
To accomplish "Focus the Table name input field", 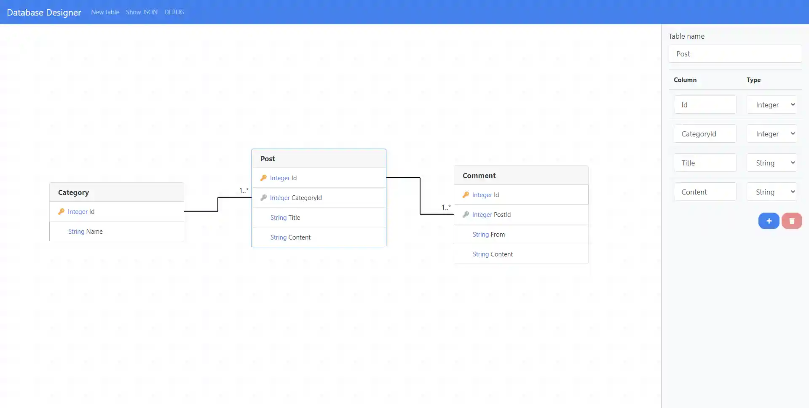I will pos(735,54).
